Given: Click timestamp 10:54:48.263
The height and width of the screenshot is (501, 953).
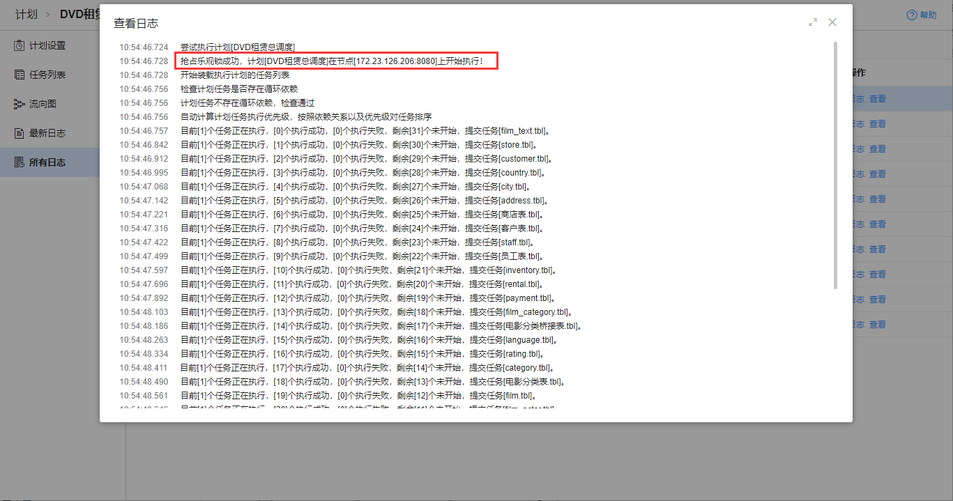Looking at the screenshot, I should [x=144, y=340].
